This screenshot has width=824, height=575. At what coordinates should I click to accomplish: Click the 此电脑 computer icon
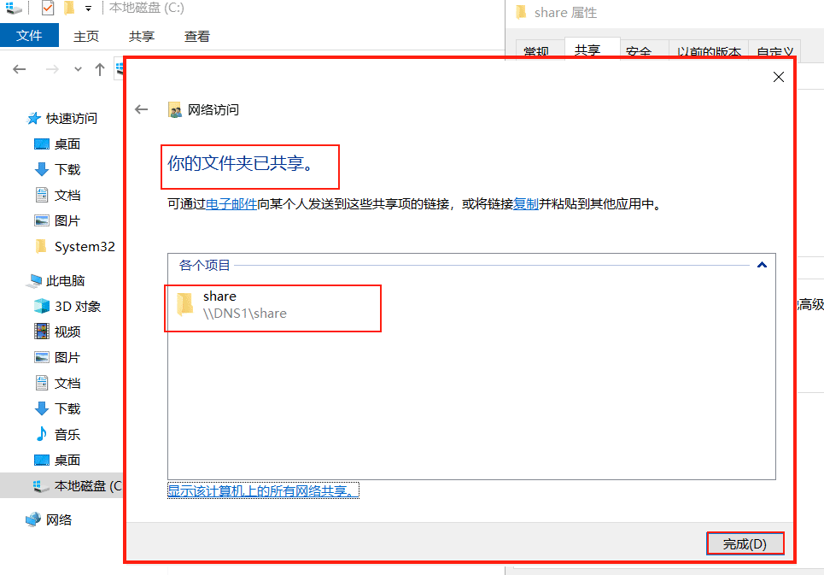click(34, 281)
